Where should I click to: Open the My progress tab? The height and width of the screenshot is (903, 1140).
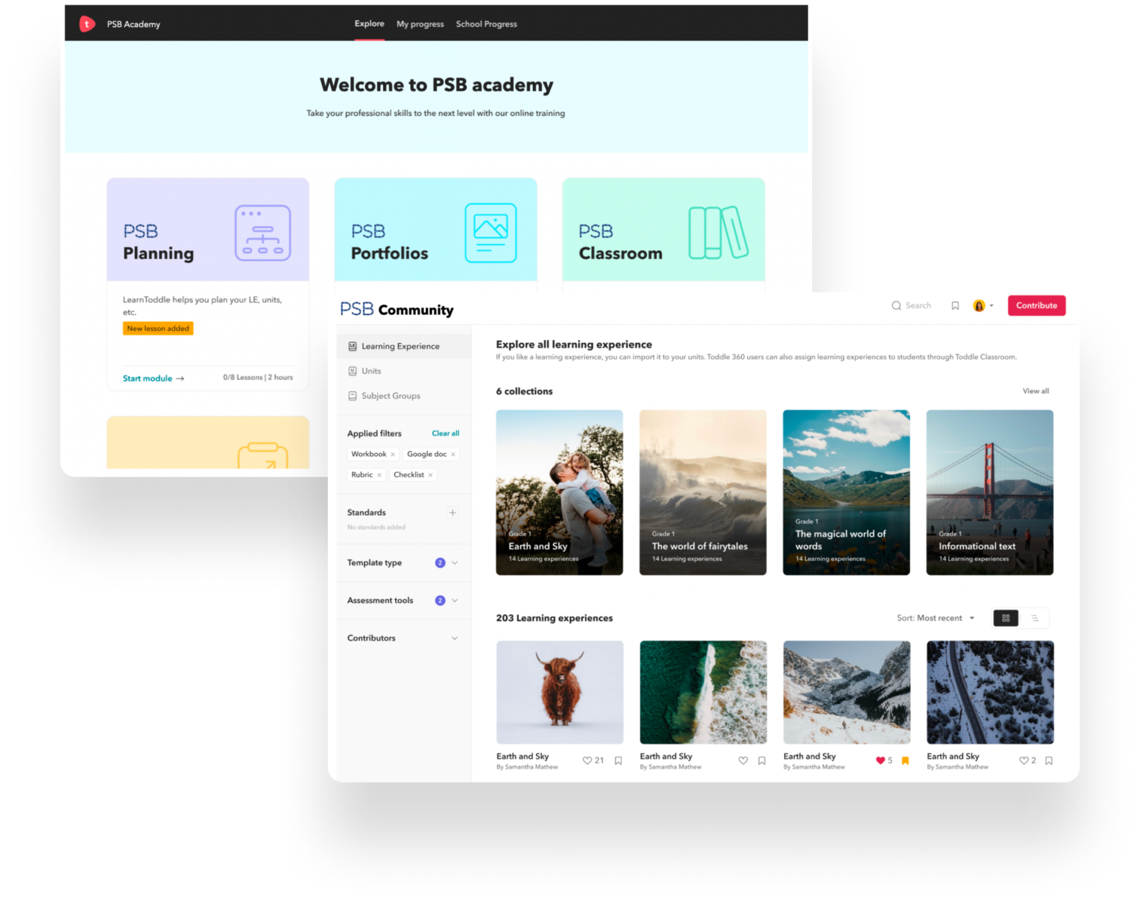pyautogui.click(x=420, y=24)
